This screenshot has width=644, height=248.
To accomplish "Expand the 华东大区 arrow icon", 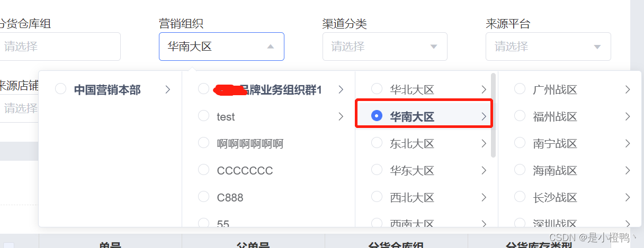I will pyautogui.click(x=484, y=170).
